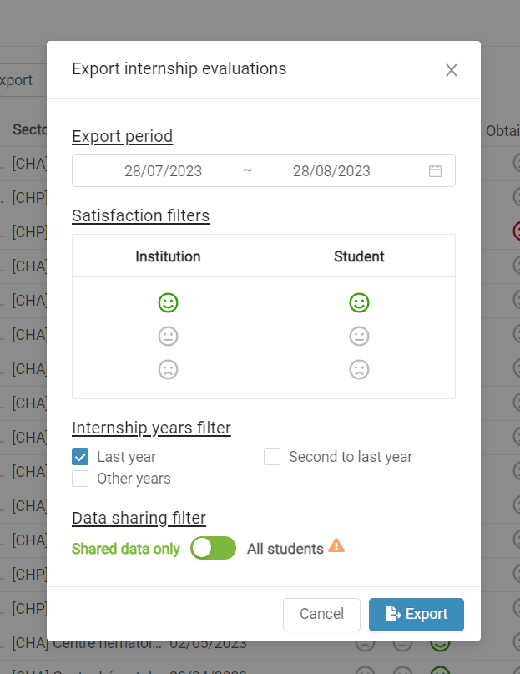This screenshot has width=520, height=674.
Task: Click the orange warning triangle icon
Action: tap(336, 545)
